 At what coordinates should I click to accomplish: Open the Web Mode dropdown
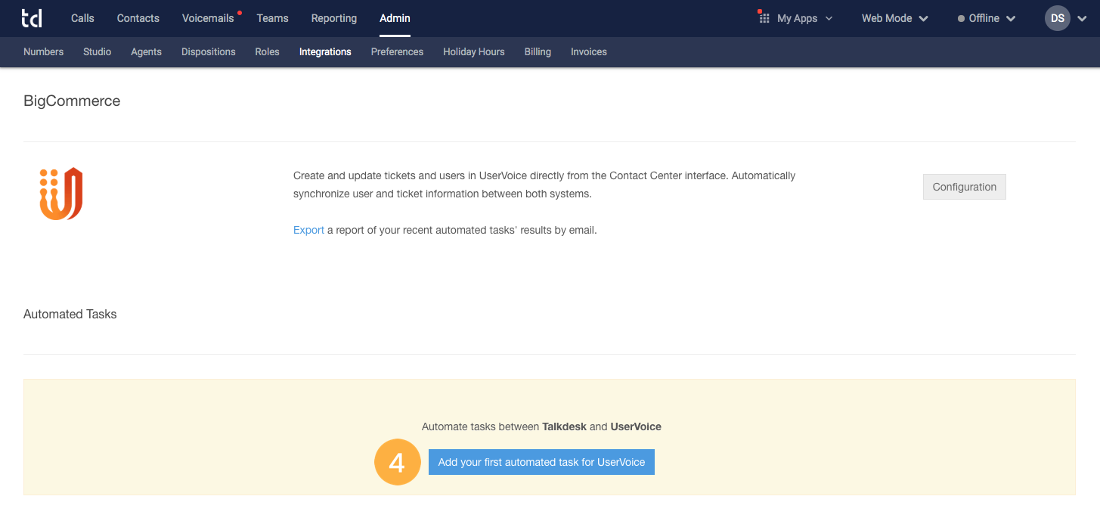pyautogui.click(x=894, y=18)
